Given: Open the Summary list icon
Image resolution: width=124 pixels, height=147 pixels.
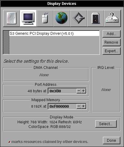Looking at the screenshot, I should (x=11, y=18).
